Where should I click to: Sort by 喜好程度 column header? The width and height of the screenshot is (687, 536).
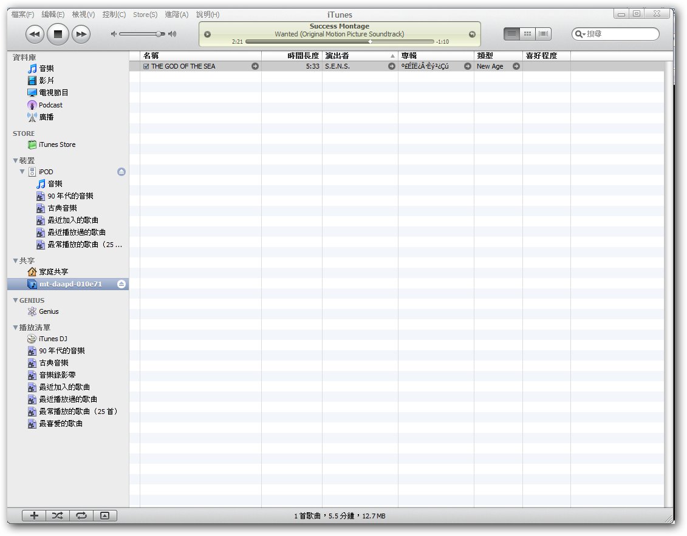[546, 56]
